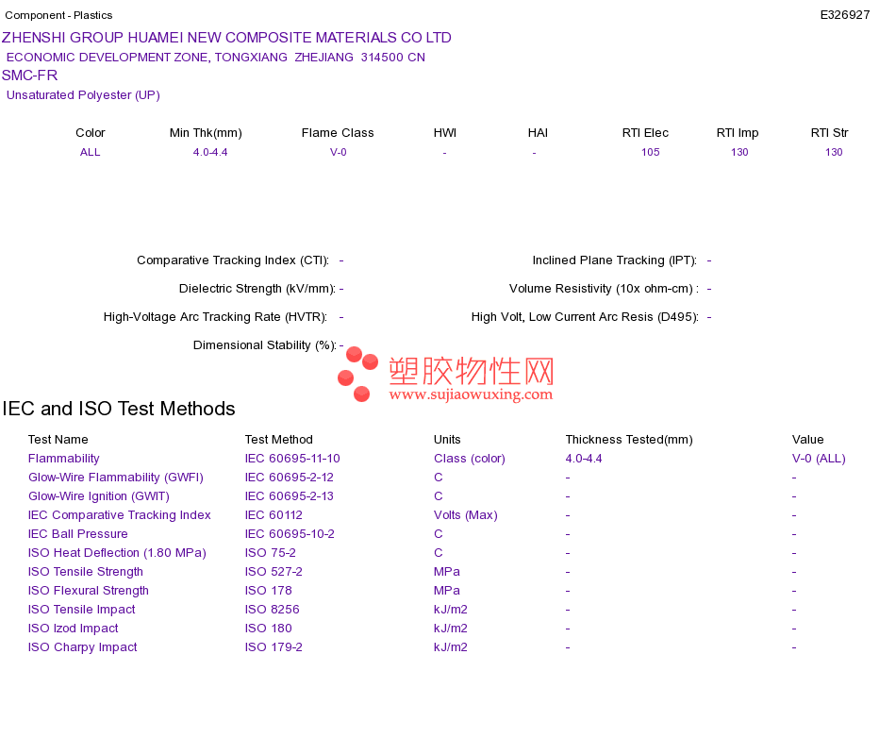896x755 pixels.
Task: Click the Inclined Plane Tracking (IPT) label
Action: (615, 260)
